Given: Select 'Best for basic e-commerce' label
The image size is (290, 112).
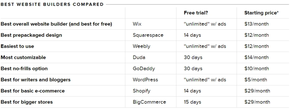Looking at the screenshot, I should click(x=33, y=91).
